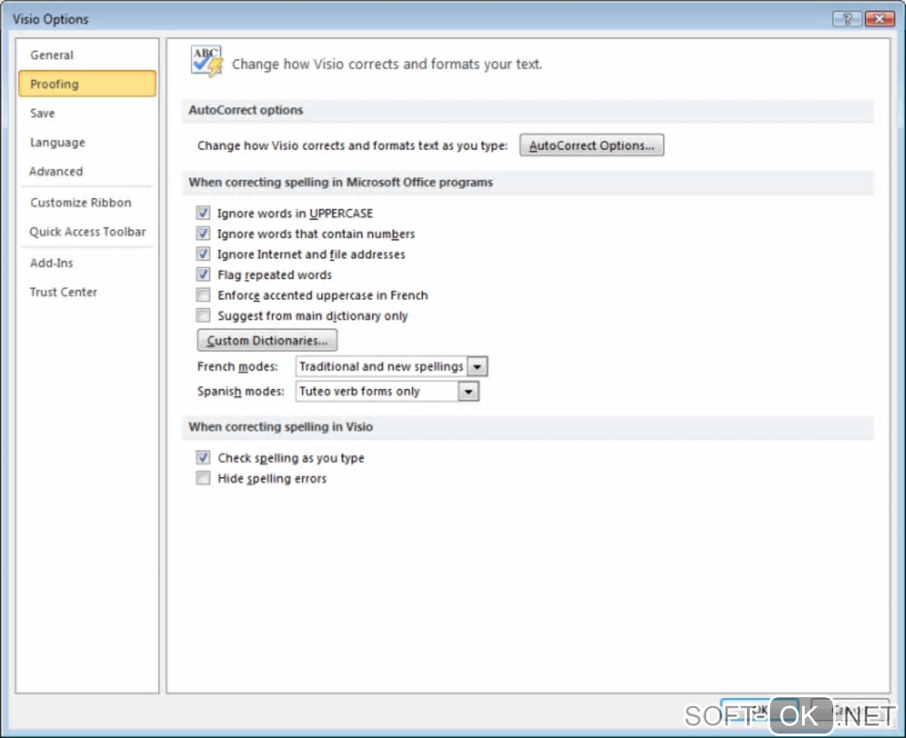Open the General options category
The width and height of the screenshot is (906, 738).
pyautogui.click(x=87, y=55)
